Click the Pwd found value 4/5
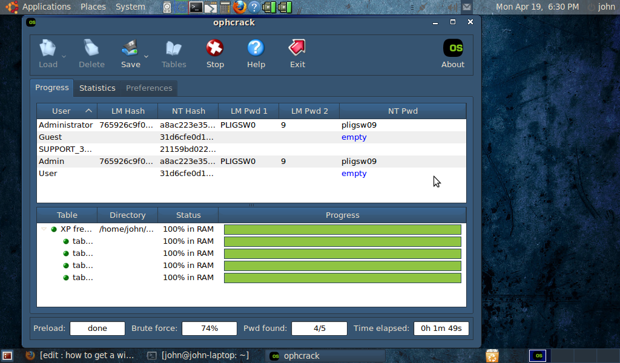Screen dimensions: 620x363 point(320,329)
